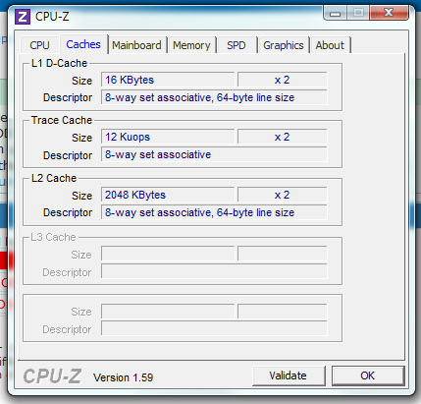Switch to the Graphics tab
421x404 pixels.
(x=284, y=45)
